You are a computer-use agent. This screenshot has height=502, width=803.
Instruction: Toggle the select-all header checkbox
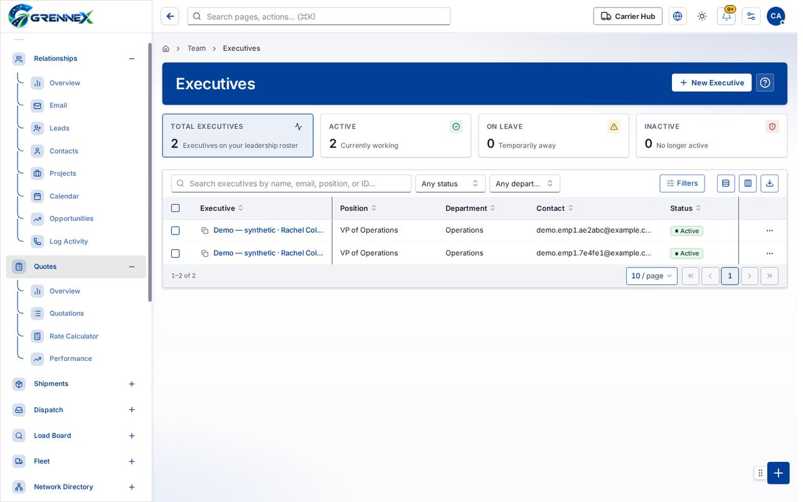pyautogui.click(x=176, y=208)
